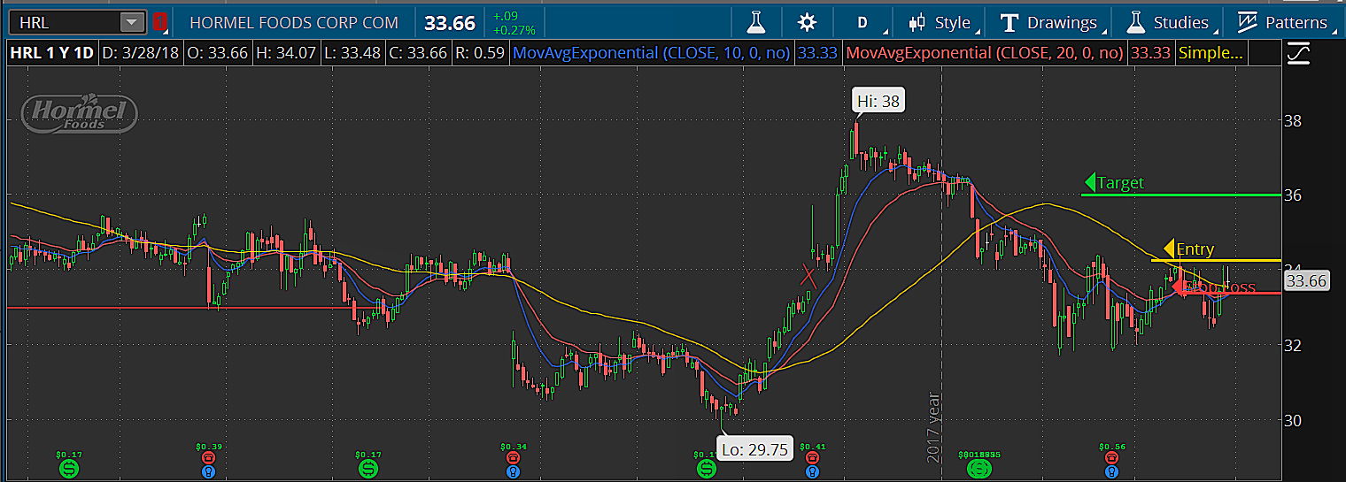Viewport: 1346px width, 482px height.
Task: Click the 38 price axis label
Action: pos(1292,120)
